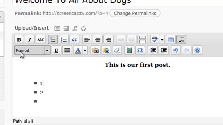223x125 pixels.
Task: Undo the last edit
Action: (x=176, y=50)
